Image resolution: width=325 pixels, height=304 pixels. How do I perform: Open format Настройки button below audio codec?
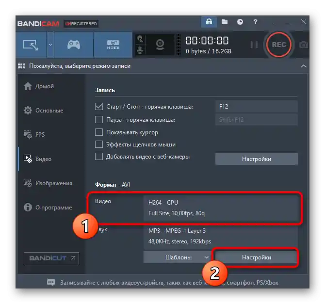pos(257,257)
